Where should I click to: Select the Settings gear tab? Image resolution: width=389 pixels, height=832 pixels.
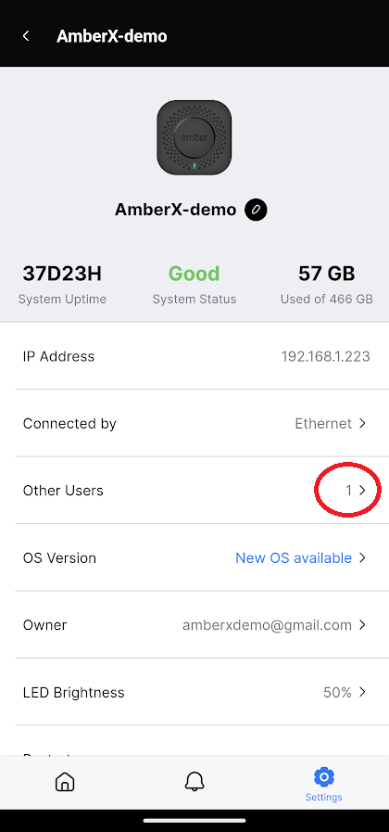(324, 785)
